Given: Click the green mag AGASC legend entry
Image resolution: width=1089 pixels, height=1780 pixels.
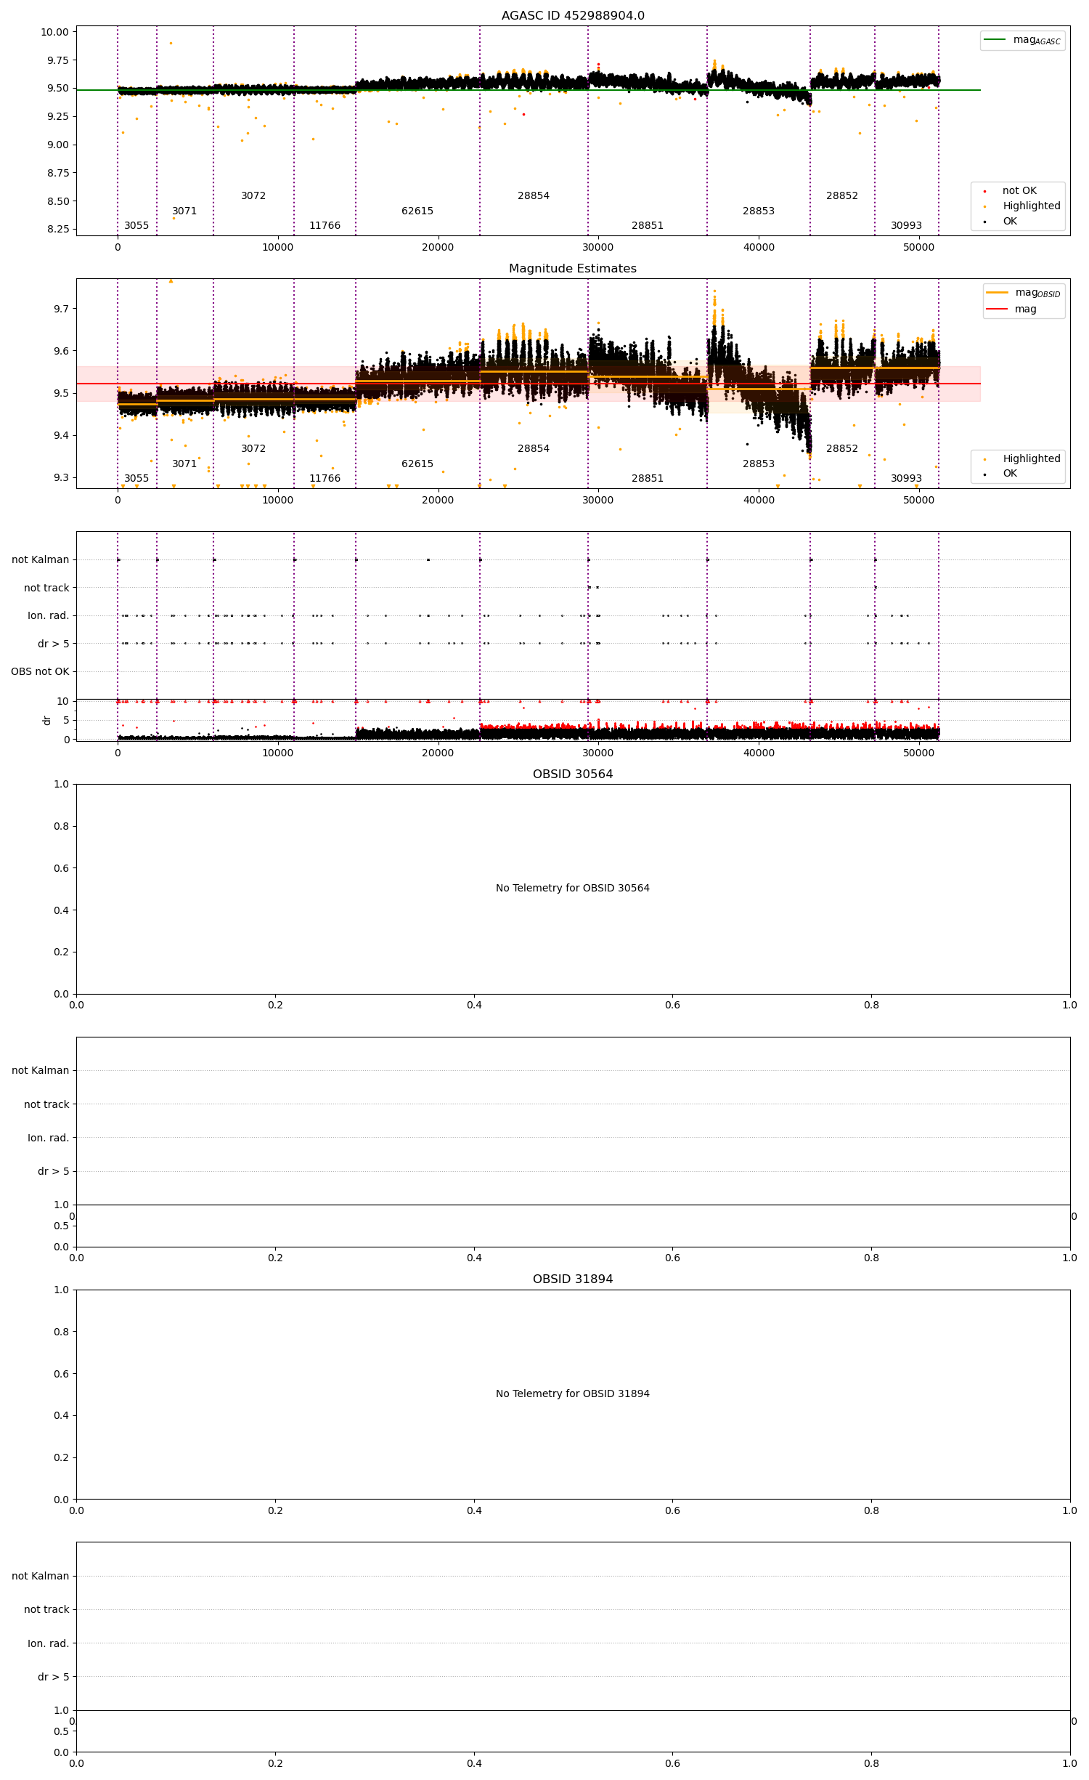Looking at the screenshot, I should [x=1022, y=40].
